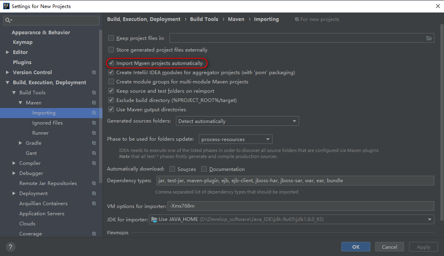The width and height of the screenshot is (444, 256).
Task: Click the search magnifier icon in settings
Action: [x=8, y=20]
